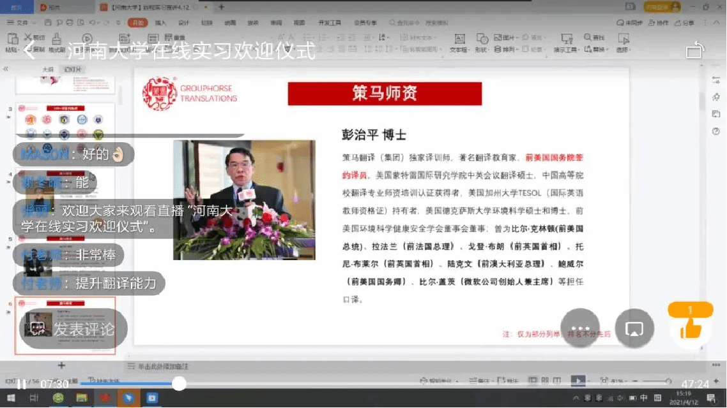The width and height of the screenshot is (727, 408).
Task: Open the 插入 ribbon tab
Action: [x=160, y=23]
